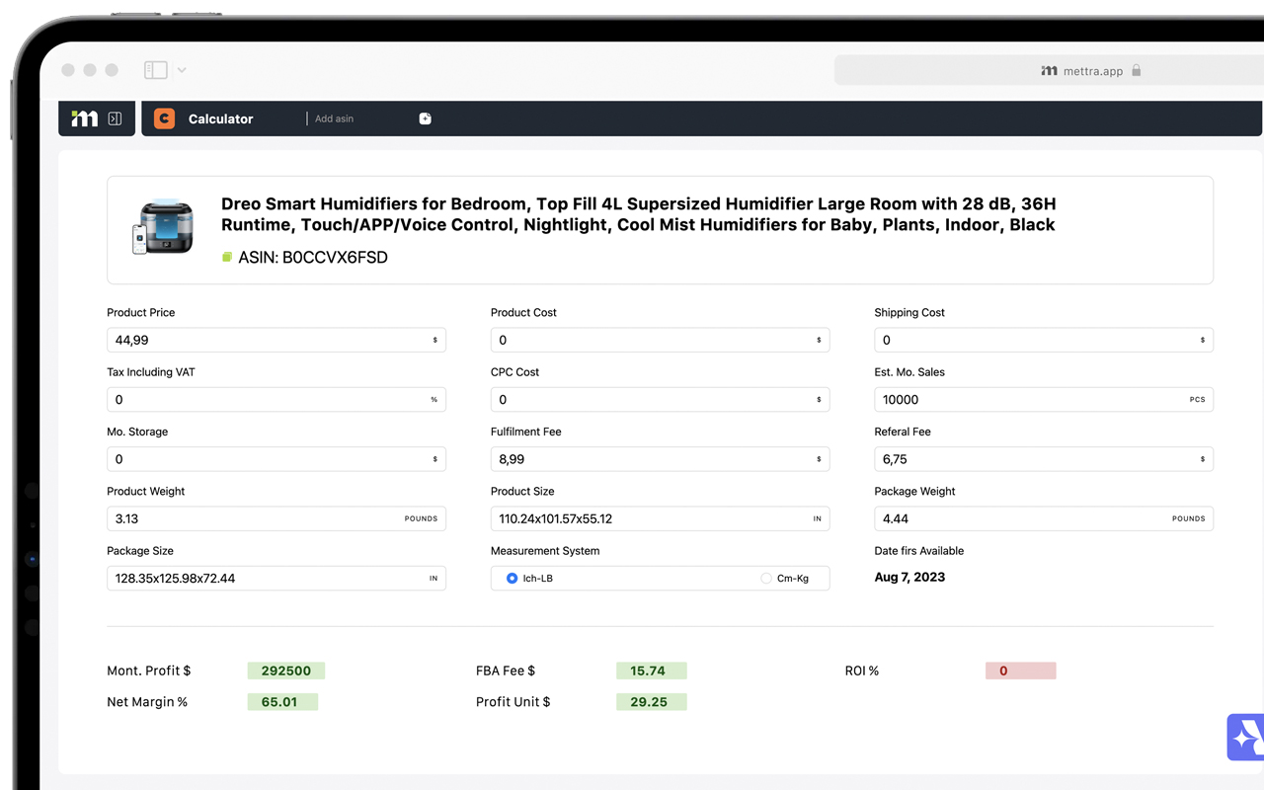This screenshot has height=790, width=1264.
Task: Toggle the sidebar collapse icon beside Mettra logo
Action: click(x=115, y=118)
